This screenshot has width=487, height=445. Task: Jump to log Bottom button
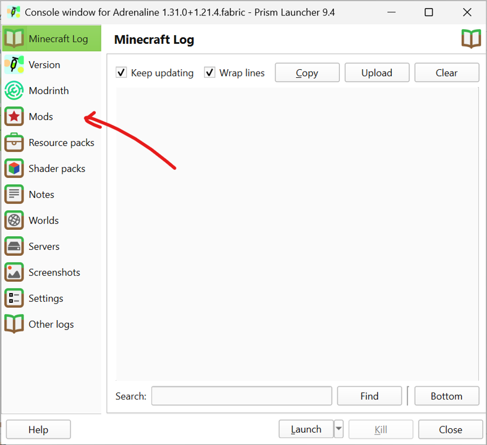coord(446,396)
